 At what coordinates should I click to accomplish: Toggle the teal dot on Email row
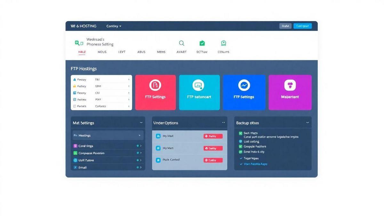click(138, 167)
